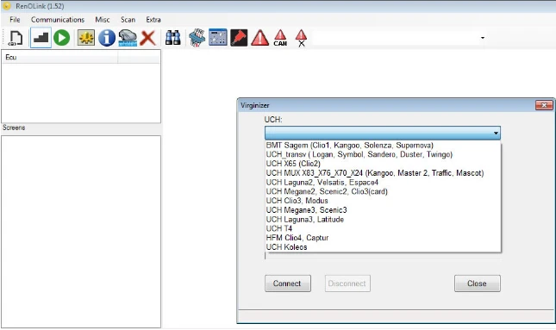556x330 pixels.
Task: Click the RenOLink title bar app icon
Action: click(x=7, y=6)
